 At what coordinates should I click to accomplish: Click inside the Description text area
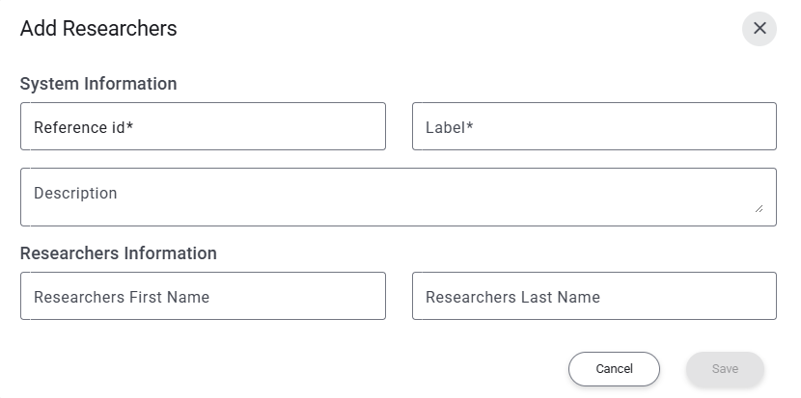[x=398, y=198]
